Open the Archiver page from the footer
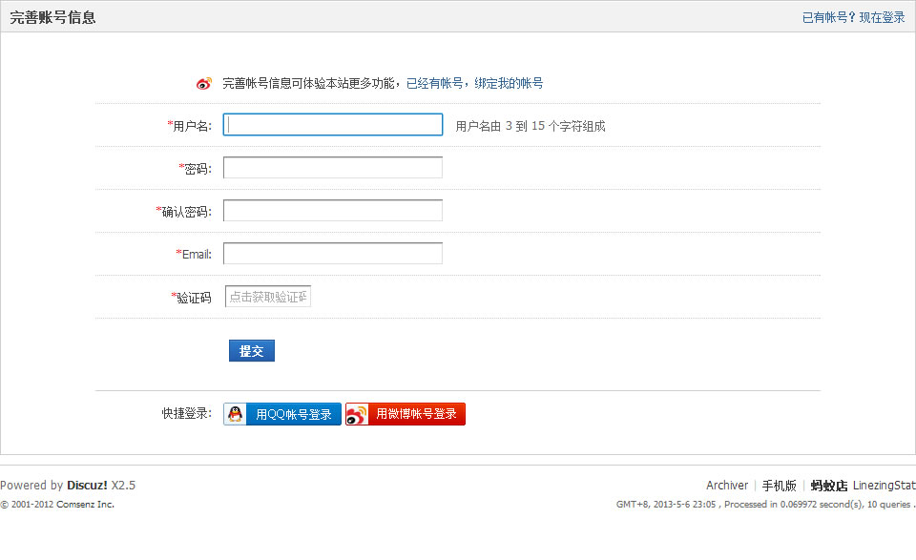This screenshot has width=916, height=560. [727, 485]
